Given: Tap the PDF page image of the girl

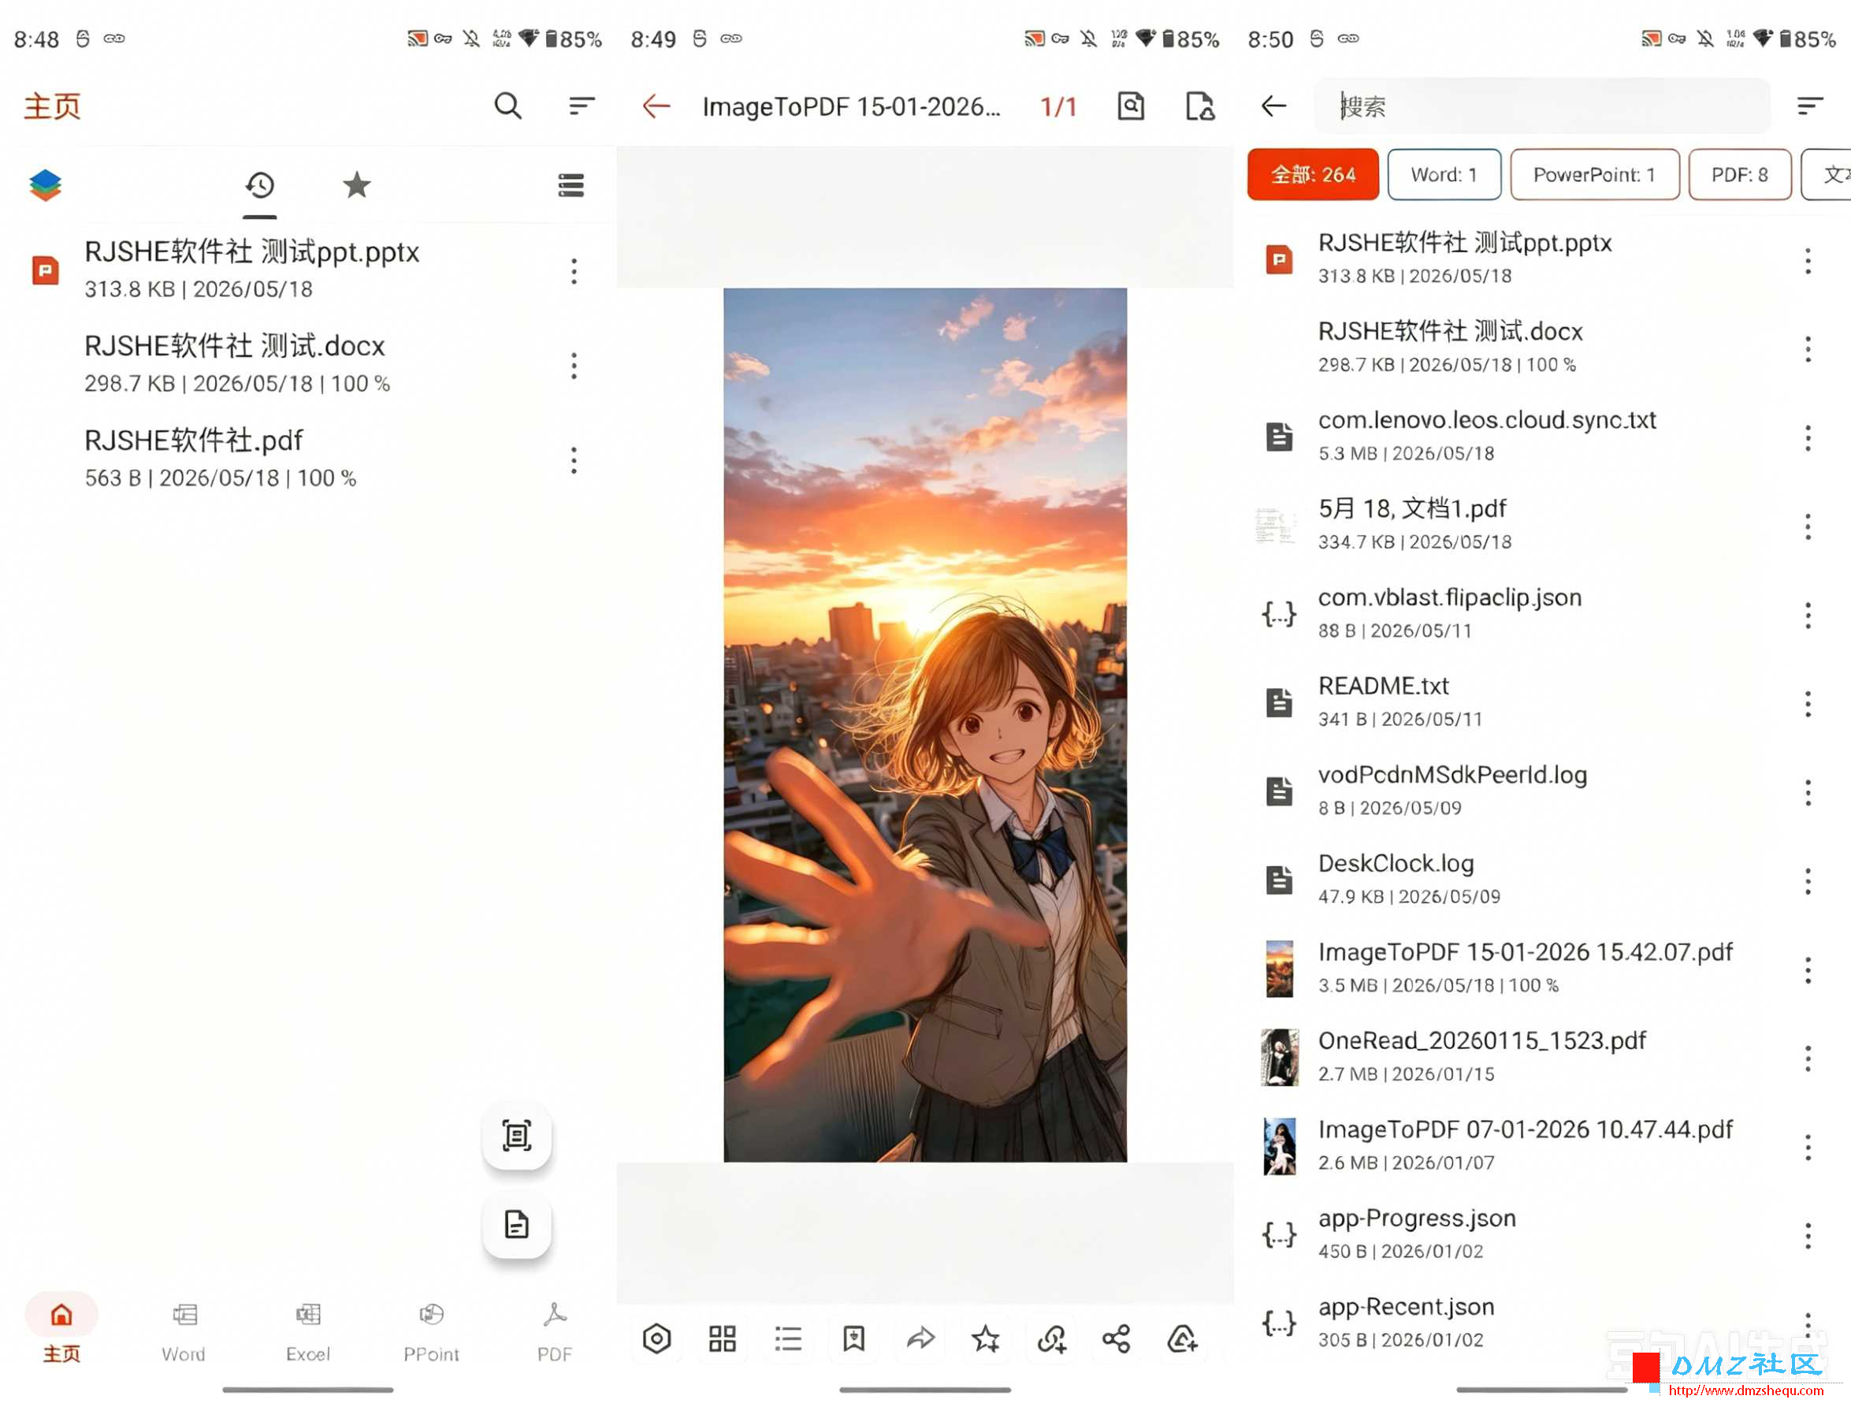Looking at the screenshot, I should click(925, 725).
